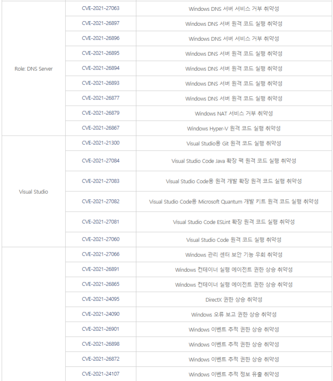Click the Windows 오류 보고 권한 상승 취약성 text
This screenshot has height=381, width=333.
[234, 314]
